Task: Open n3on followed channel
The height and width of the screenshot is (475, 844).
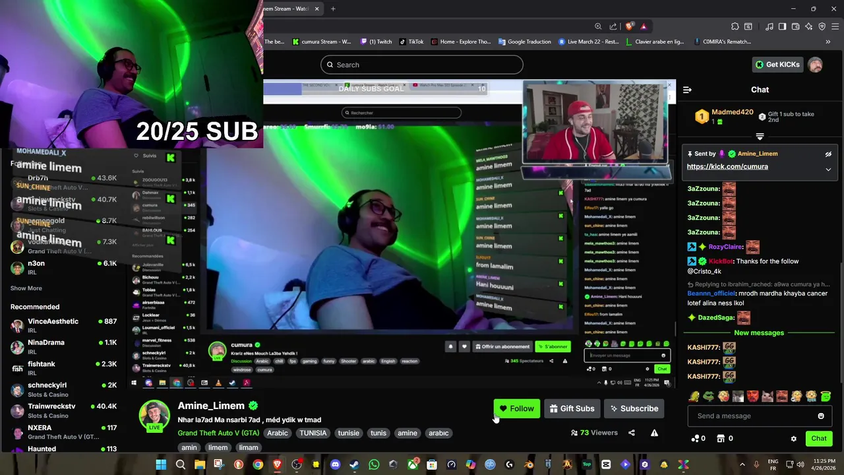Action: pyautogui.click(x=64, y=267)
